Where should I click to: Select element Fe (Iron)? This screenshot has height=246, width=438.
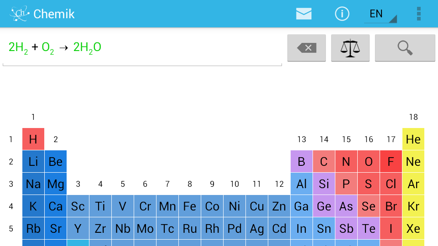(190, 206)
